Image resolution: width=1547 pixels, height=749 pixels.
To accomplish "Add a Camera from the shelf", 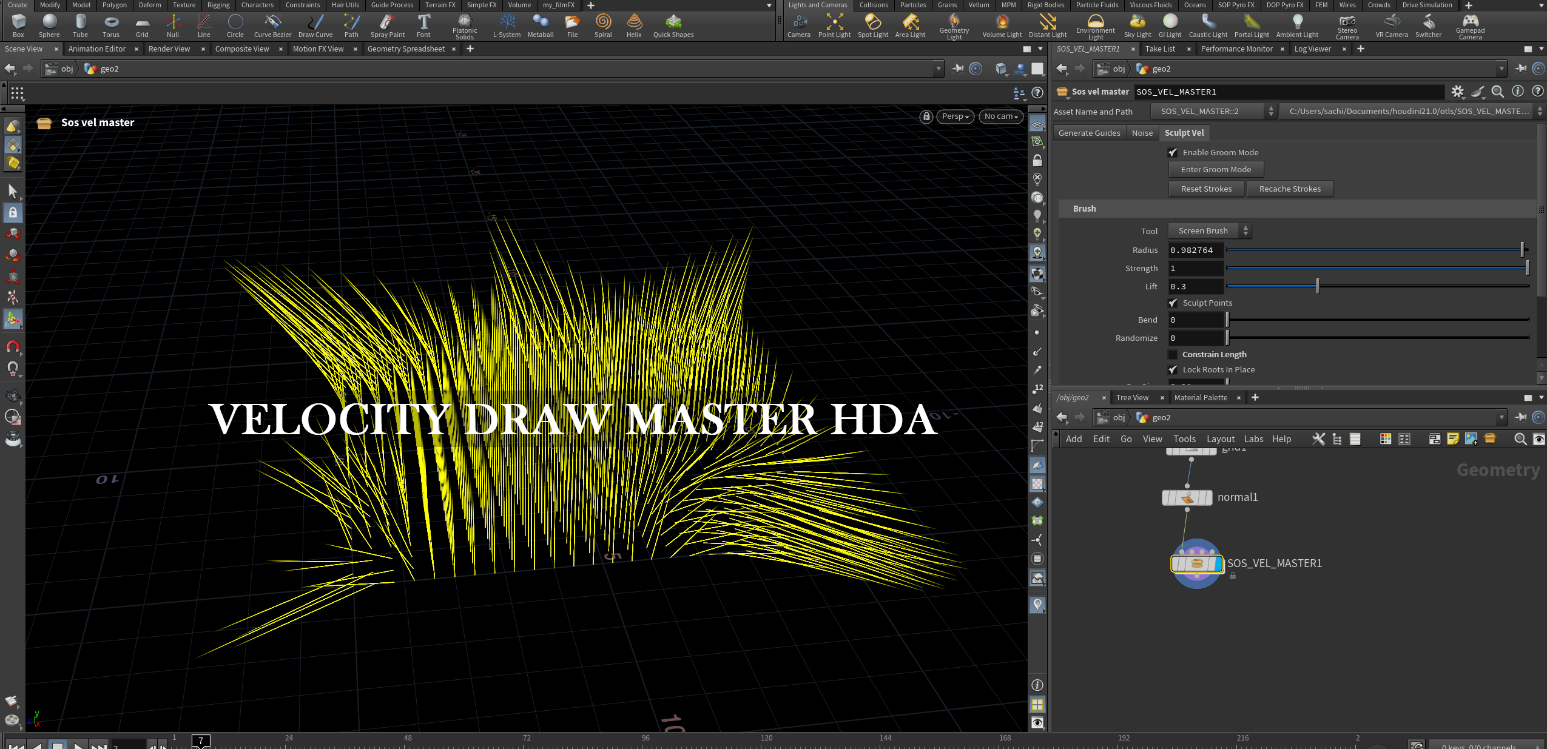I will [x=799, y=25].
